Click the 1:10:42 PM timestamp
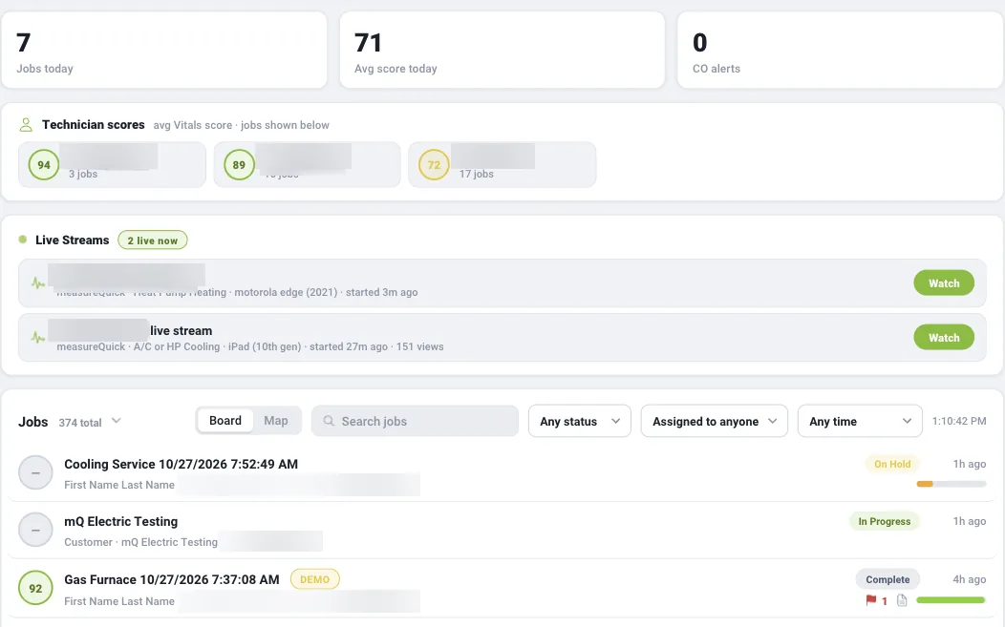Viewport: 1005px width, 627px height. point(959,421)
